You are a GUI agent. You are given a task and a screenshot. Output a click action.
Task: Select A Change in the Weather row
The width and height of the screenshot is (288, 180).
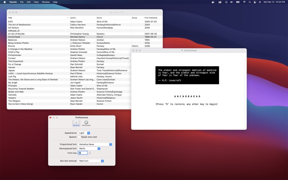tap(69, 49)
